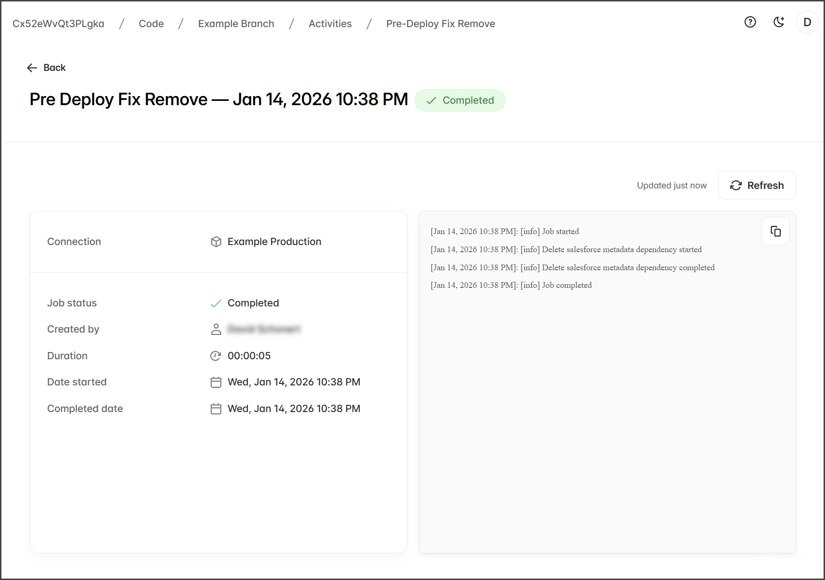This screenshot has height=580, width=825.
Task: Click the help question mark icon
Action: pos(750,22)
